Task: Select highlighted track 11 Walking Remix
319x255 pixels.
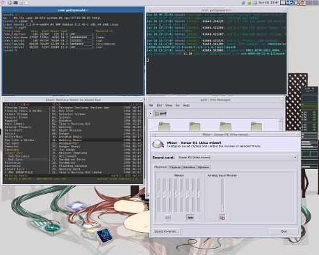Action: point(97,140)
